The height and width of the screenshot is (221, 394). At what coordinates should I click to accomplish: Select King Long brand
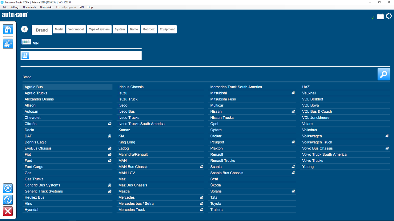pyautogui.click(x=160, y=142)
